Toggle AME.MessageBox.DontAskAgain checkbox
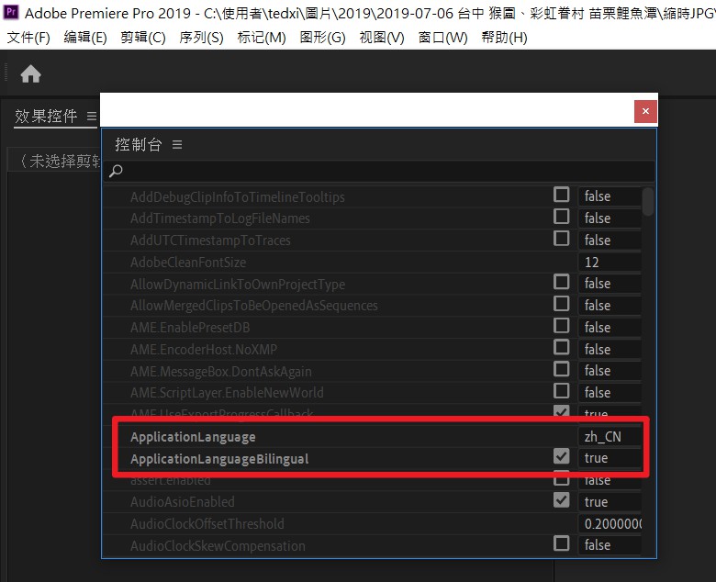Viewport: 716px width, 582px height. click(x=561, y=369)
